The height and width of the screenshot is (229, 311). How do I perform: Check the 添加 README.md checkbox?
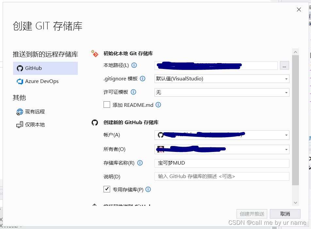point(106,105)
